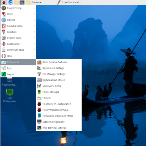Click the Raspberry Pi Configuration raspberry icon

point(39,104)
